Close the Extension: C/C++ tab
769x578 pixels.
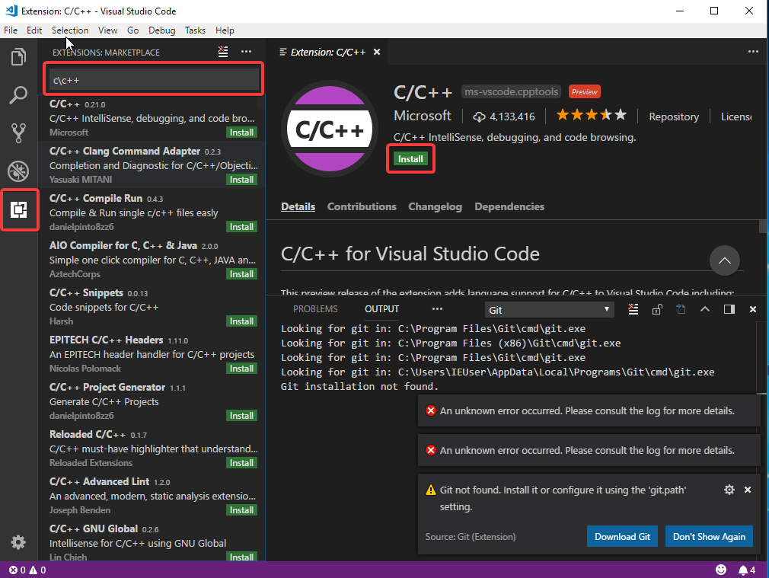(377, 52)
